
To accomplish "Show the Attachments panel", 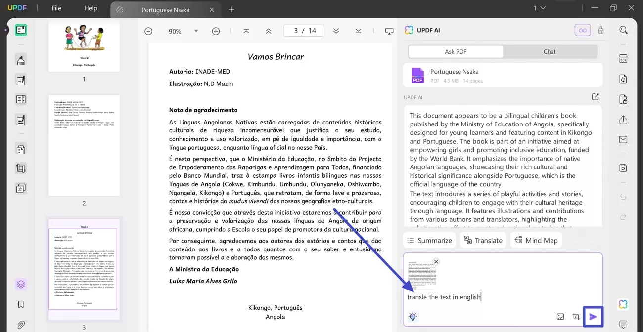I will 21,325.
